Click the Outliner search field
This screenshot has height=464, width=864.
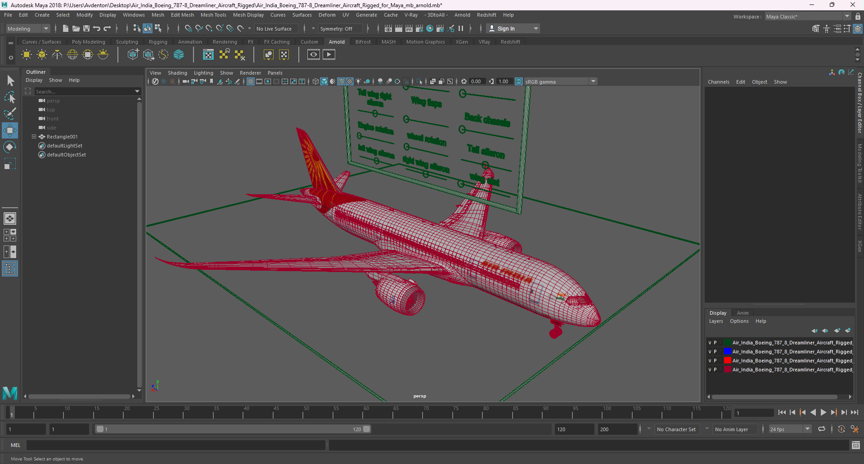[x=84, y=91]
